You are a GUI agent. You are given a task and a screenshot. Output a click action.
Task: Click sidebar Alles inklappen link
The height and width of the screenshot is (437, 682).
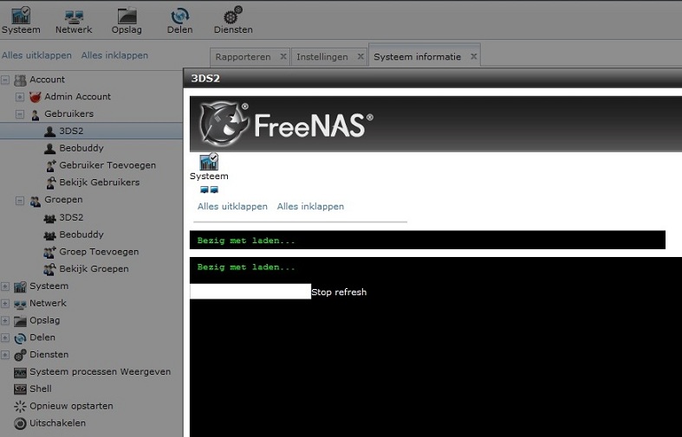pyautogui.click(x=115, y=55)
